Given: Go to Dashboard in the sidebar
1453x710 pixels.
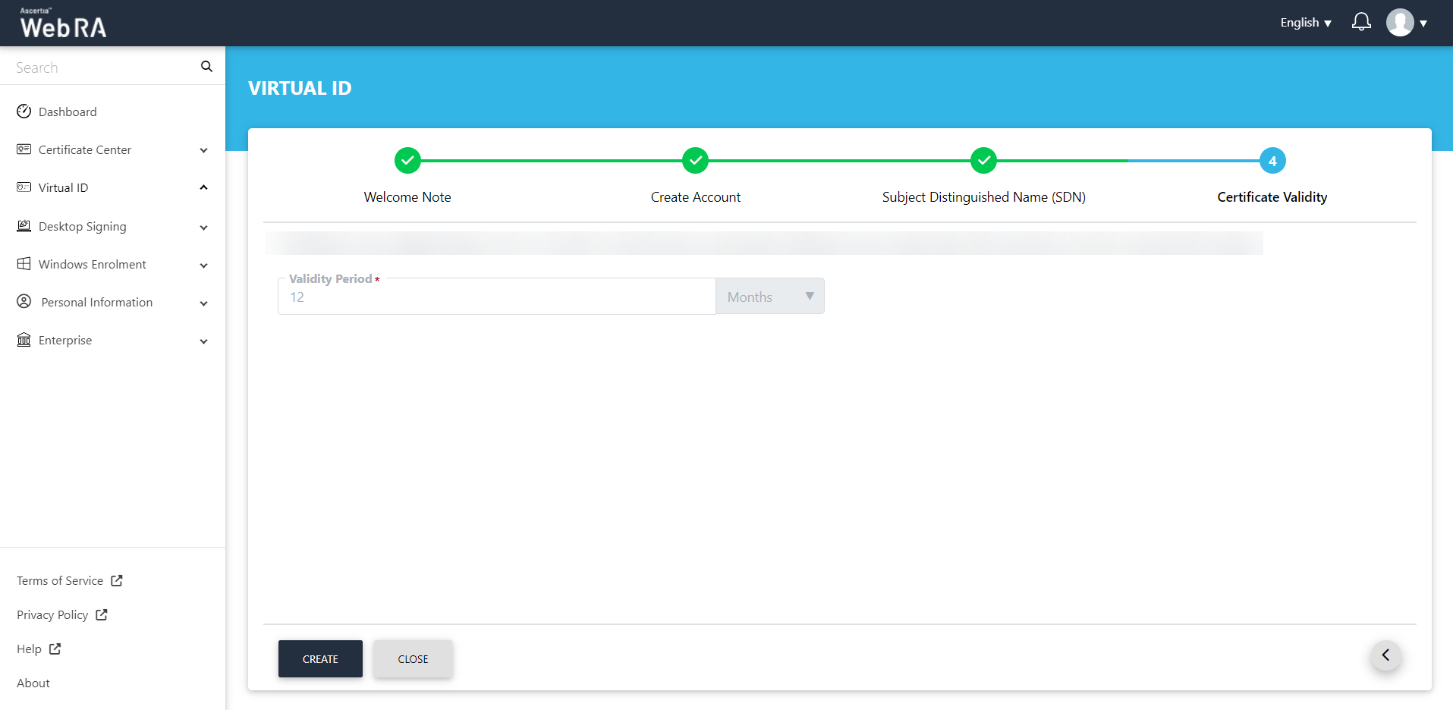Looking at the screenshot, I should (x=68, y=112).
